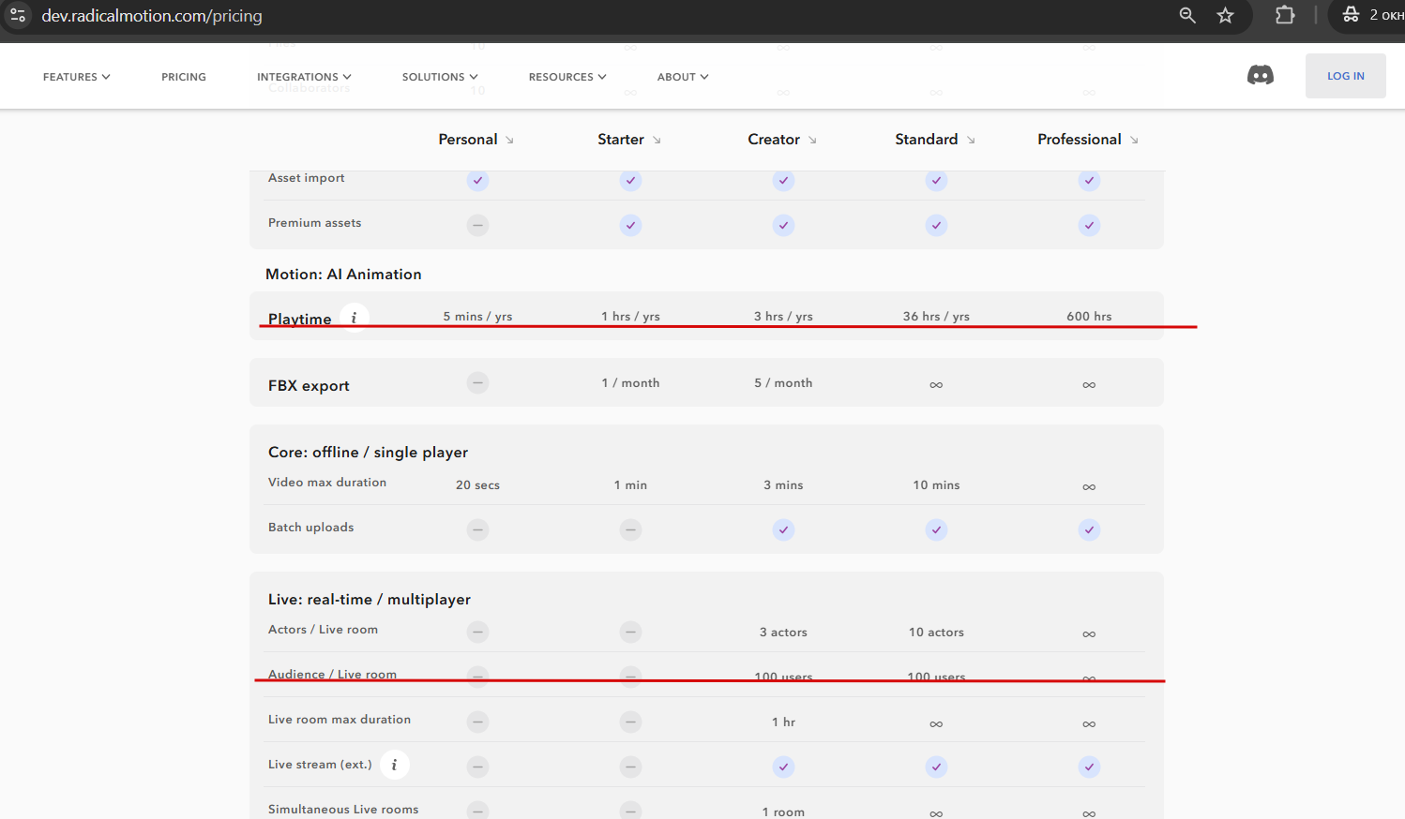Screen dimensions: 1405x819
Task: Click the '1 hr' live room duration value
Action: [x=784, y=722]
